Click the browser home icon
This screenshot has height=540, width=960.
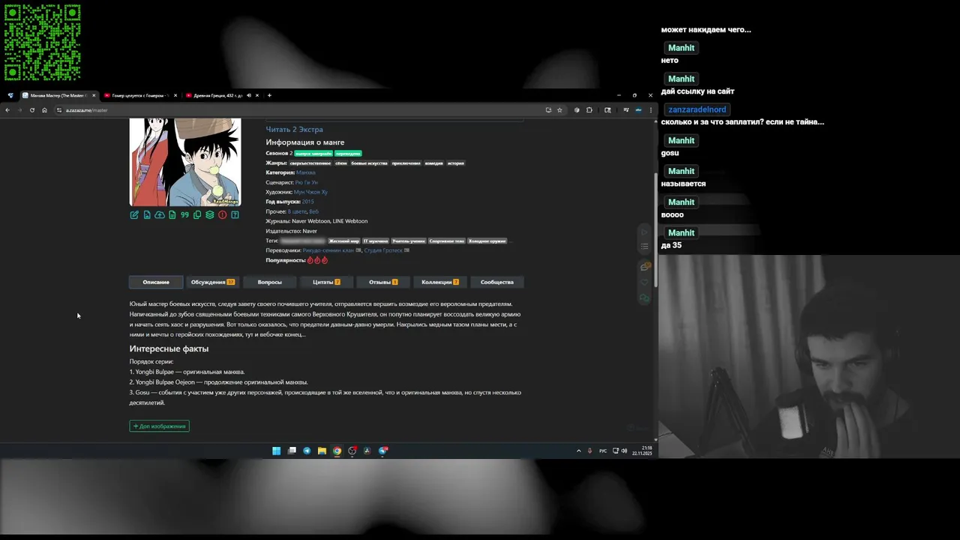tap(44, 110)
